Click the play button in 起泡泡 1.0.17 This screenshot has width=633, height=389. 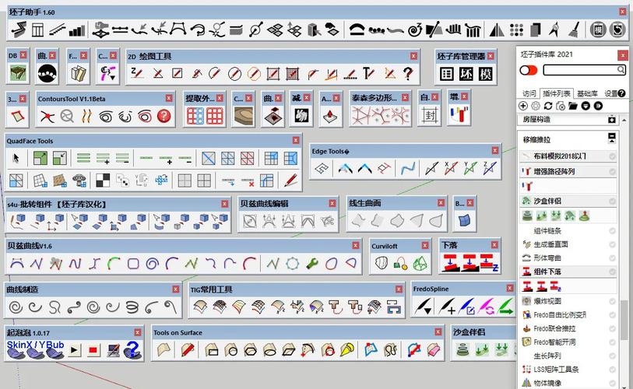click(74, 350)
